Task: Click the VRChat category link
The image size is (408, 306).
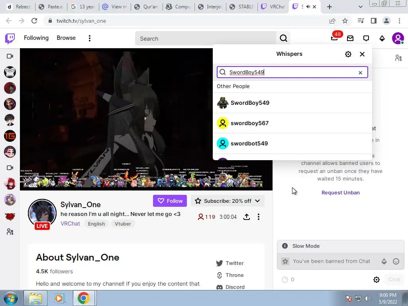Action: [x=70, y=224]
